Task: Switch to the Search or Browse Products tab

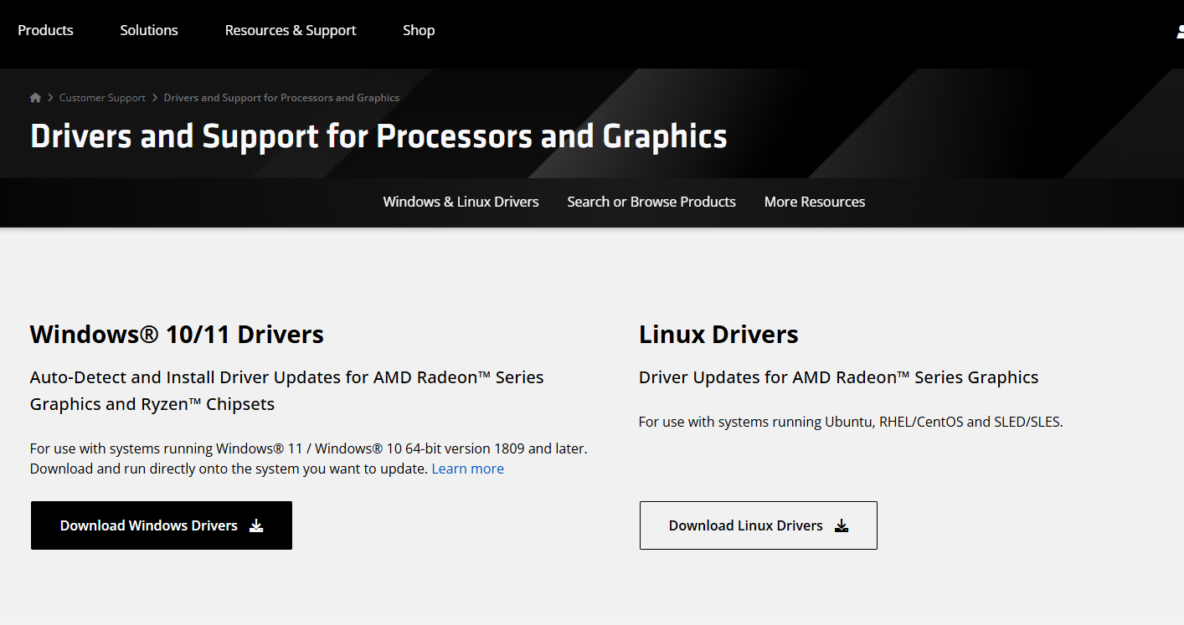Action: (651, 202)
